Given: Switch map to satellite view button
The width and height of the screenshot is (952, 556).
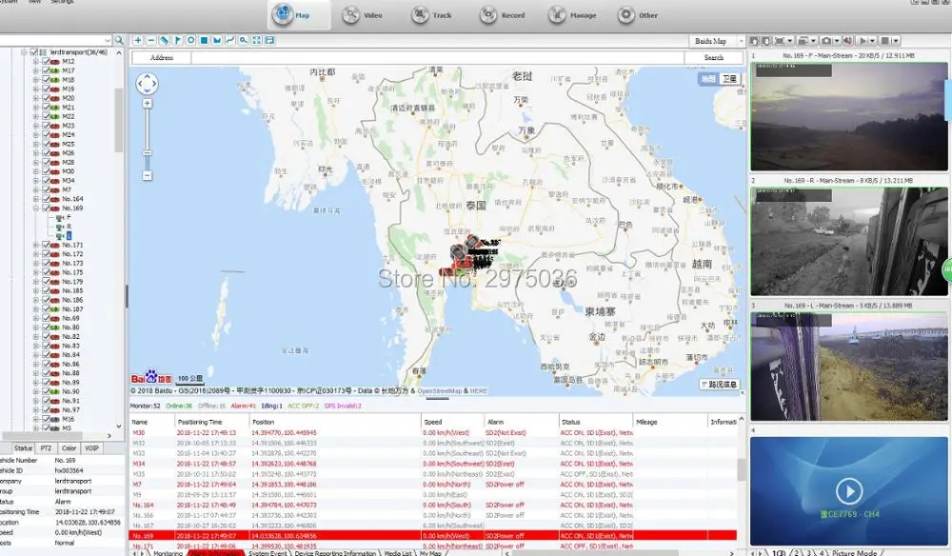Looking at the screenshot, I should click(x=729, y=79).
